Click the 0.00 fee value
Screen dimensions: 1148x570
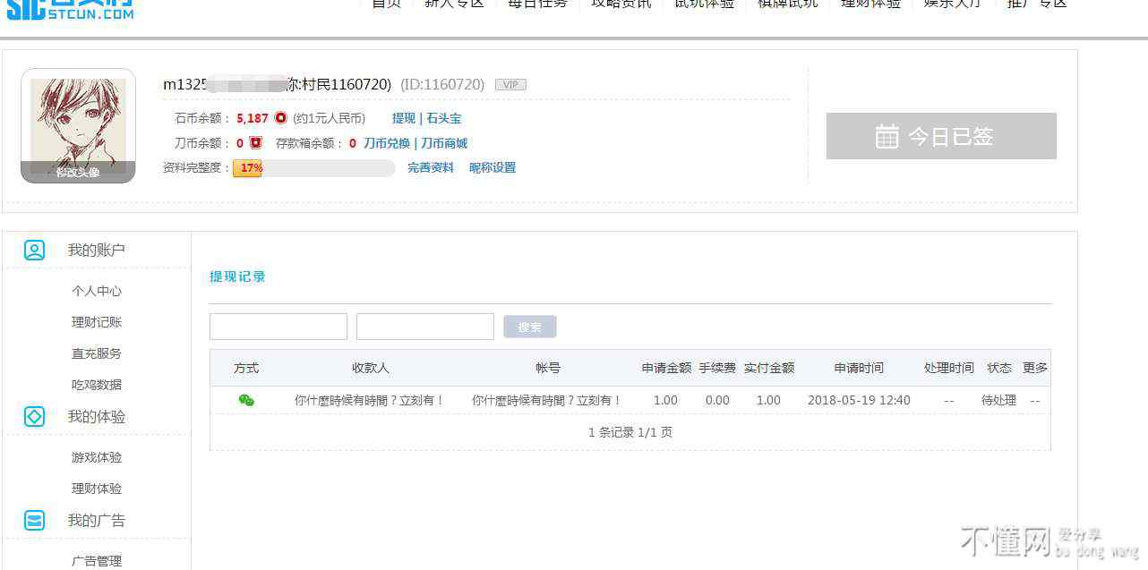[x=717, y=400]
